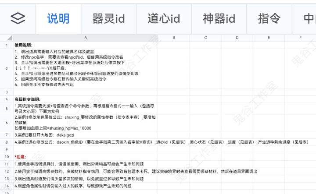
Task: Select row 4 header
Action: (7, 99)
